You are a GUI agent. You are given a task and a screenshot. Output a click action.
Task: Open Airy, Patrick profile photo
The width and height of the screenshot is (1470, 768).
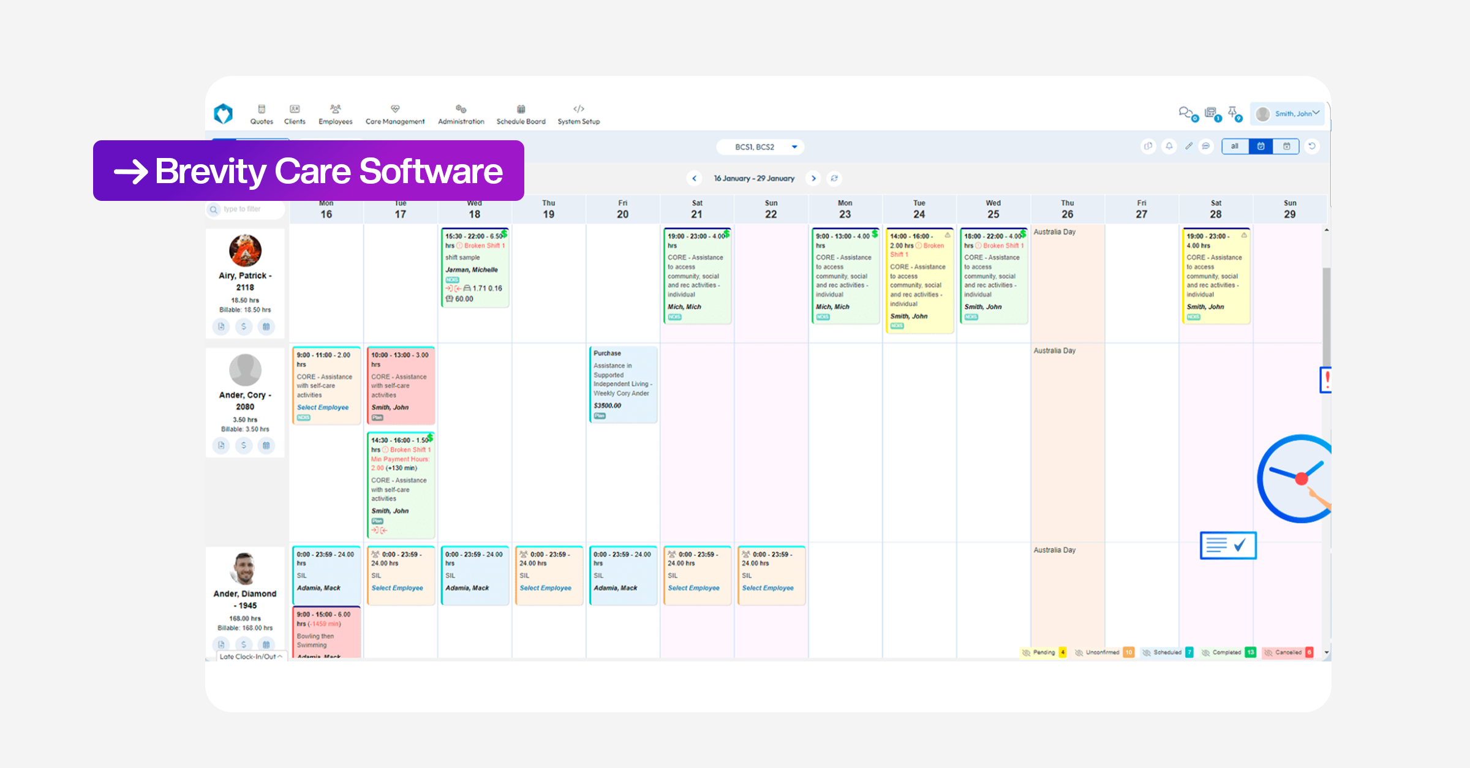click(245, 250)
